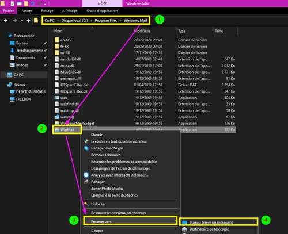Select Ce PC in the navigation pane
This screenshot has width=288, height=234.
tap(18, 75)
